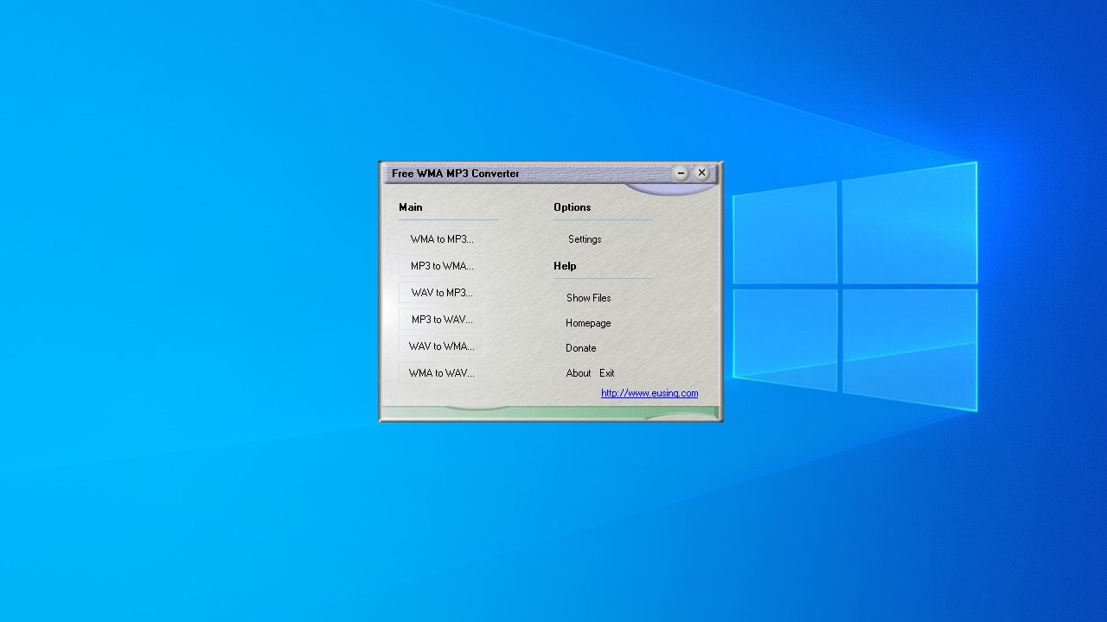Close the Free WMA MP3 Converter window
Screen dimensions: 1107x622
pos(702,173)
